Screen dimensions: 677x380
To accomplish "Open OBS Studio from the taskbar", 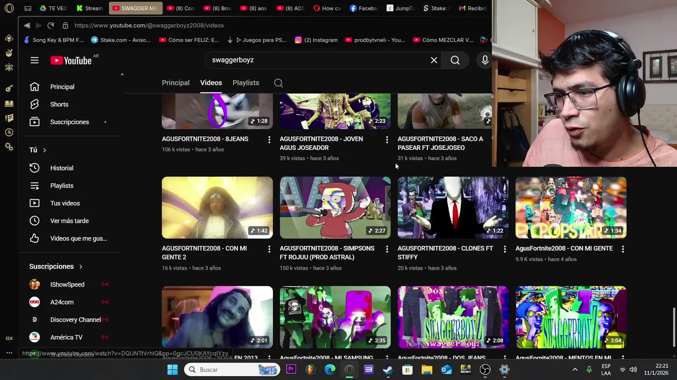I will coord(485,369).
